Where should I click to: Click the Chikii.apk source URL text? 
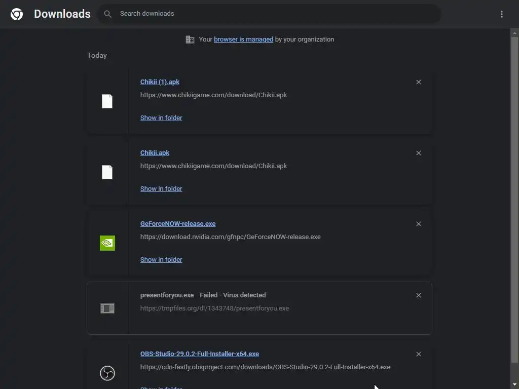(213, 166)
